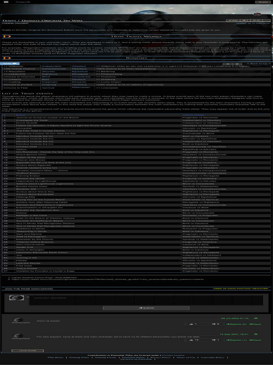Click the Search field in top bar
This screenshot has width=273, height=365.
coord(23,2)
